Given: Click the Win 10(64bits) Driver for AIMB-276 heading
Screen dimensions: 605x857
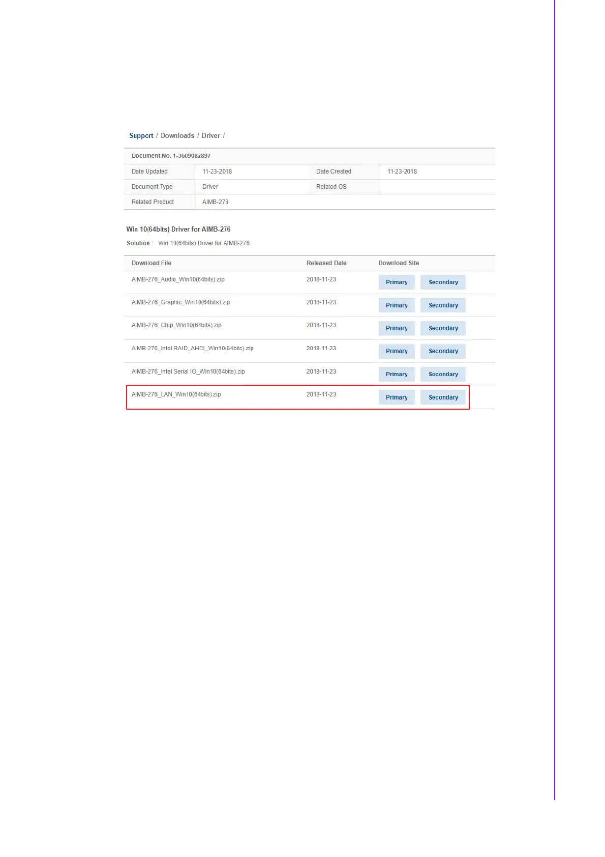Looking at the screenshot, I should 178,230.
